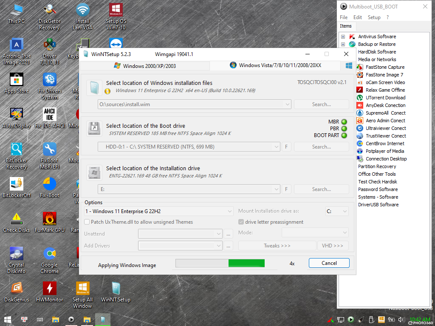The width and height of the screenshot is (435, 326).
Task: Open Windows Start button on taskbar
Action: [x=8, y=320]
